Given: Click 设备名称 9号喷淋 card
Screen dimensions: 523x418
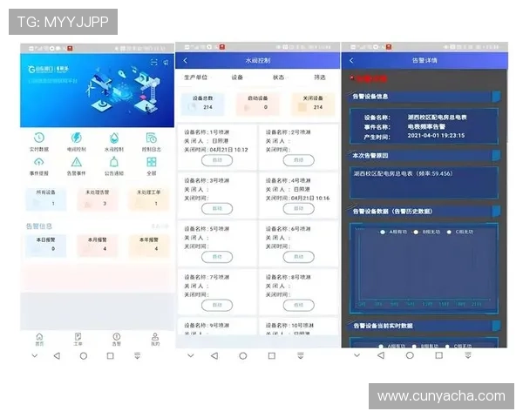Looking at the screenshot, I should pos(217,327).
